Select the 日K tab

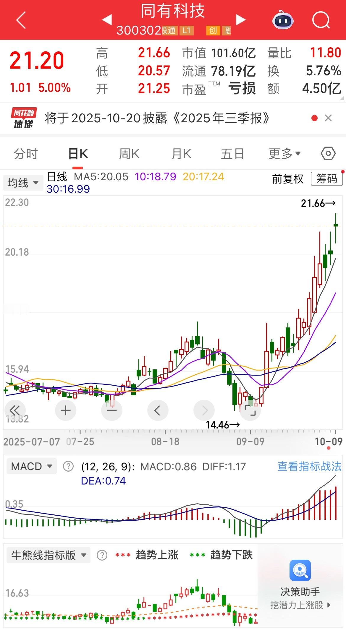pyautogui.click(x=78, y=154)
